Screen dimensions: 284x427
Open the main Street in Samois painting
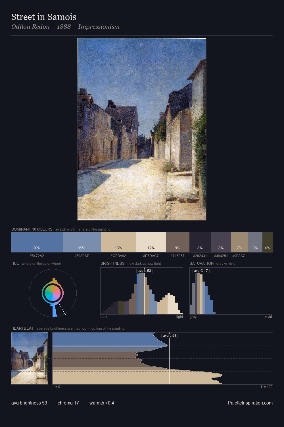(142, 129)
